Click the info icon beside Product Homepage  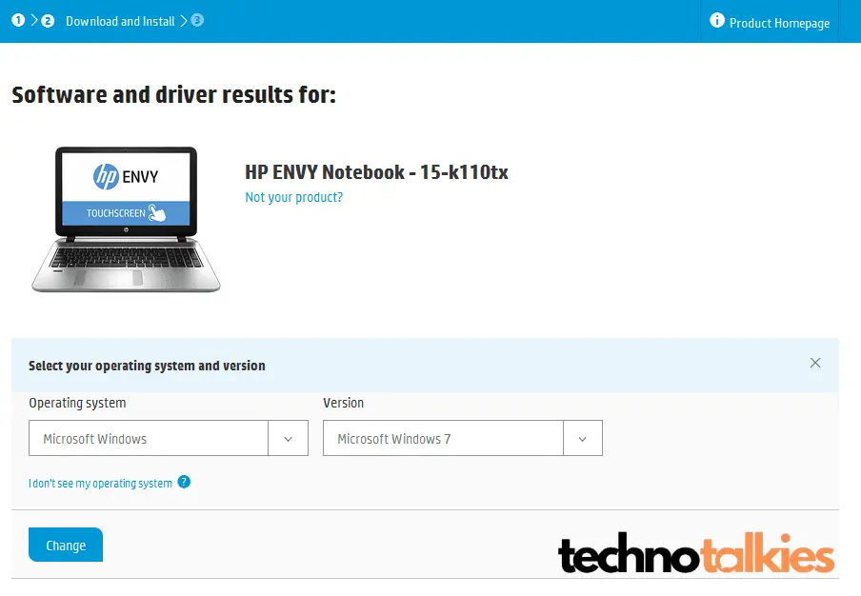point(716,20)
